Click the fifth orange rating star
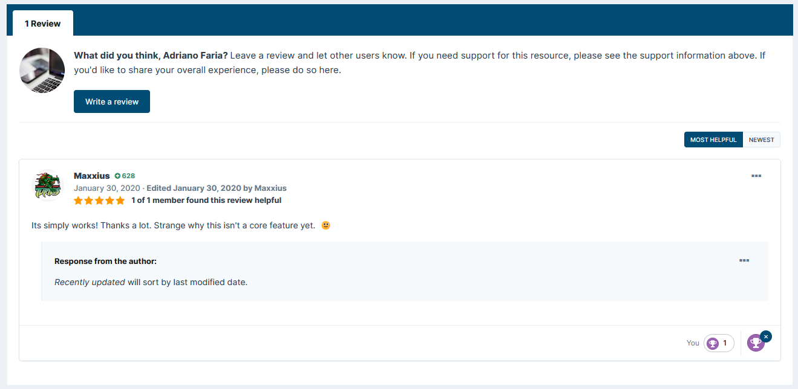798x389 pixels. pyautogui.click(x=120, y=201)
